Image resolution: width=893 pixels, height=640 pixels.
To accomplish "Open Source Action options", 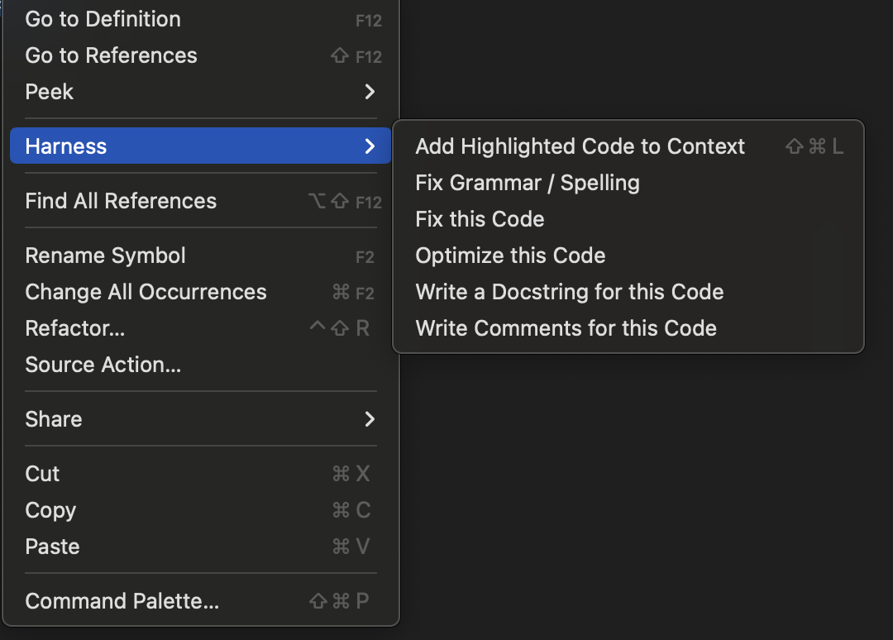I will 103,365.
